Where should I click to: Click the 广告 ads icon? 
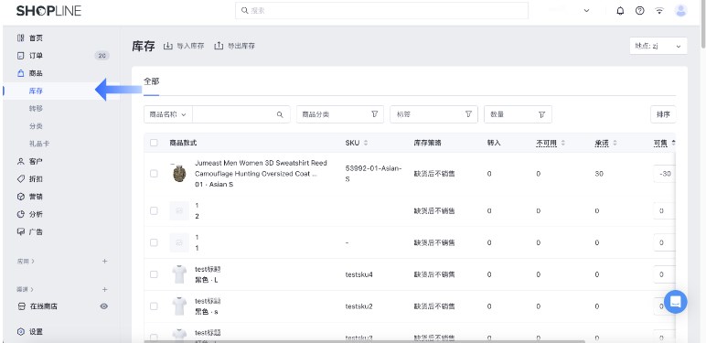21,231
